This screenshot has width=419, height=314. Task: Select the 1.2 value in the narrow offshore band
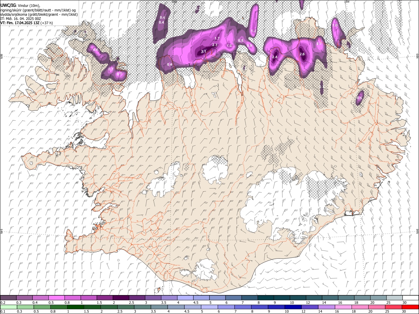coord(254,31)
